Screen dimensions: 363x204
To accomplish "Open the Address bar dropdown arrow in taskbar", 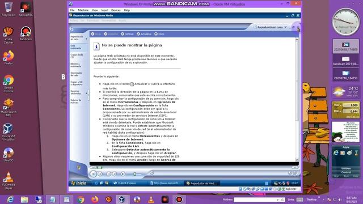I will pyautogui.click(x=277, y=199).
